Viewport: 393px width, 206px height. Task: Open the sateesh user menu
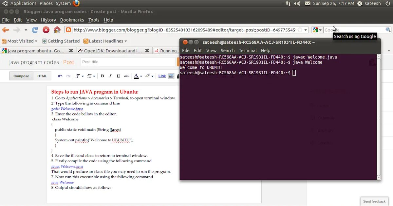point(369,3)
